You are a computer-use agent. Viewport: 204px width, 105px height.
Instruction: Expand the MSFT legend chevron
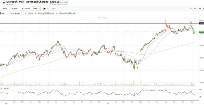21,13
